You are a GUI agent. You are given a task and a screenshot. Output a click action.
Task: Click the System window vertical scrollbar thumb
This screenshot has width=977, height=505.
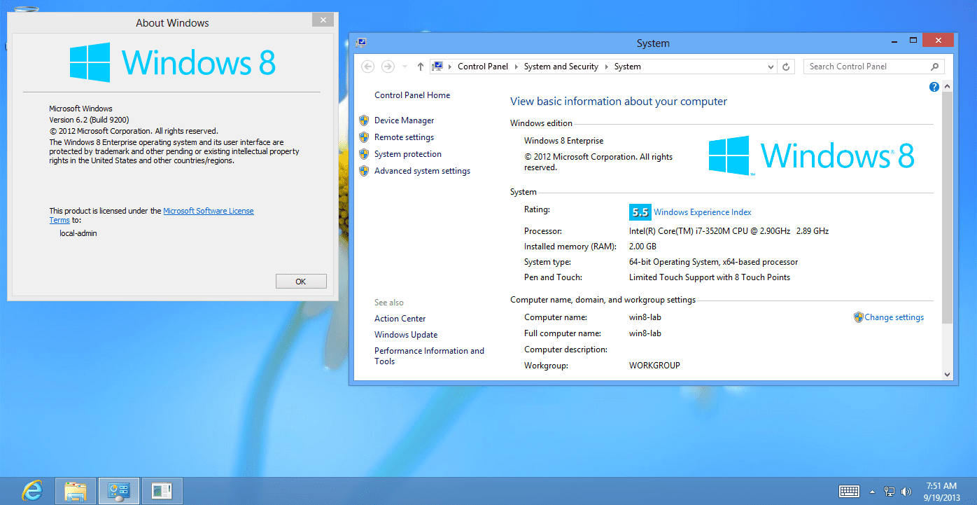pyautogui.click(x=948, y=207)
